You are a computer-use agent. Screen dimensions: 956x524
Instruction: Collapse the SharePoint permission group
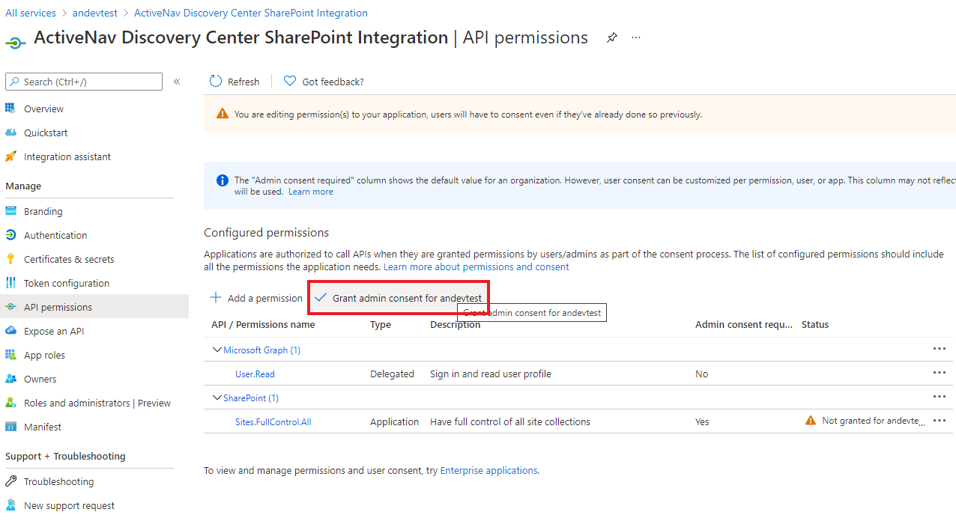coord(217,397)
